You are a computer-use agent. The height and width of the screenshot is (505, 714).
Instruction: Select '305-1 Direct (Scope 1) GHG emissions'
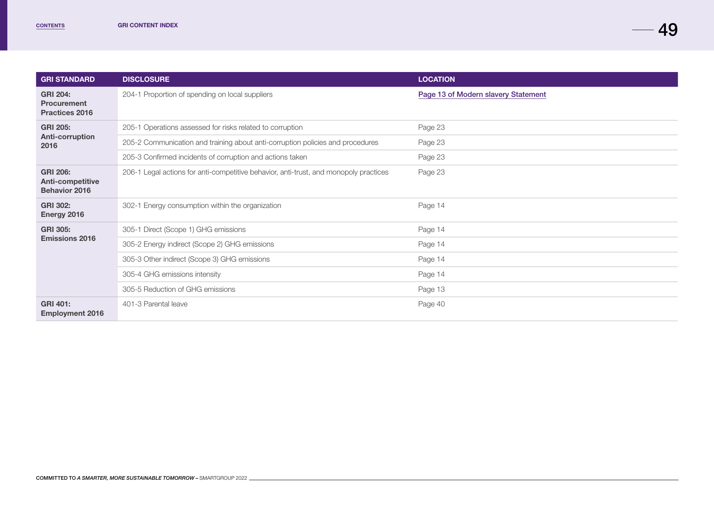point(184,230)
